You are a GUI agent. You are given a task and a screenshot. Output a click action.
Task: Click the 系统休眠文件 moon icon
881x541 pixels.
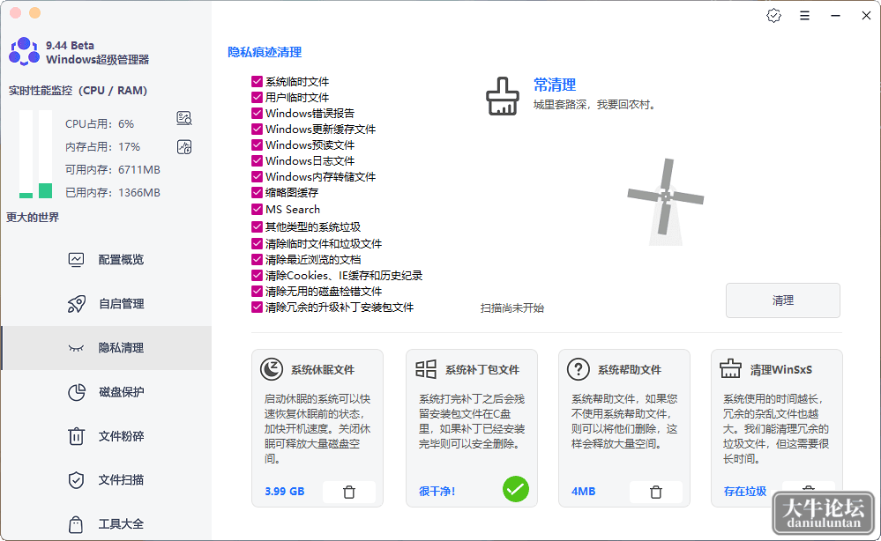pos(272,369)
